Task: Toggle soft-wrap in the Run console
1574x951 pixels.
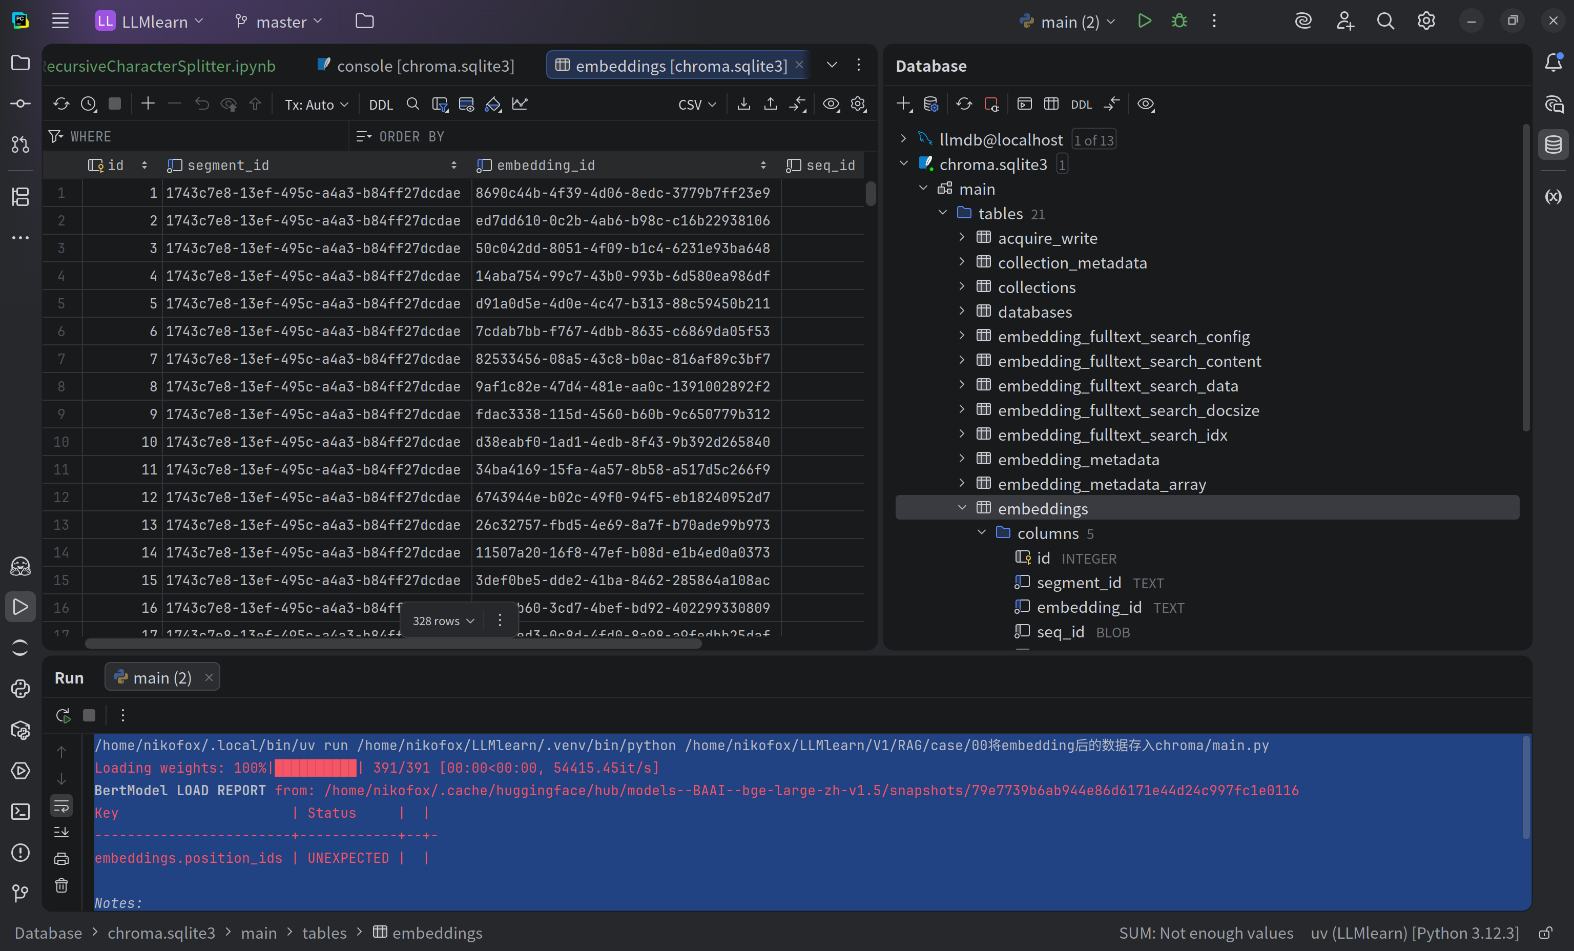Action: pos(61,805)
